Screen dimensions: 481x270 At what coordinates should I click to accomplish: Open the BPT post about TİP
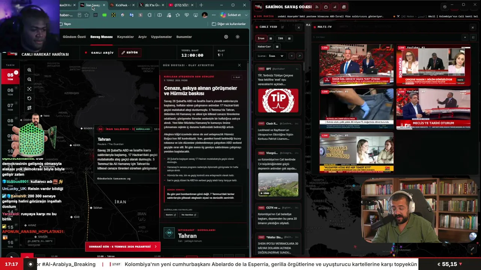pos(278,90)
